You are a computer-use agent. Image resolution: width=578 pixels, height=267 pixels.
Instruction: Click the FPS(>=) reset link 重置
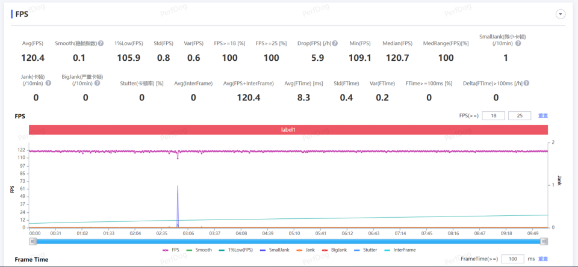pos(543,115)
